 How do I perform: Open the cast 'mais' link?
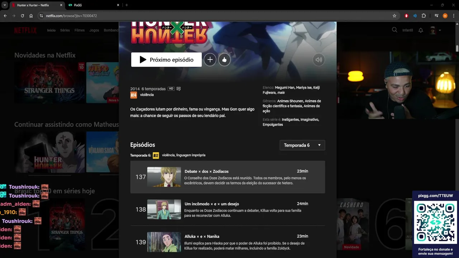[281, 92]
